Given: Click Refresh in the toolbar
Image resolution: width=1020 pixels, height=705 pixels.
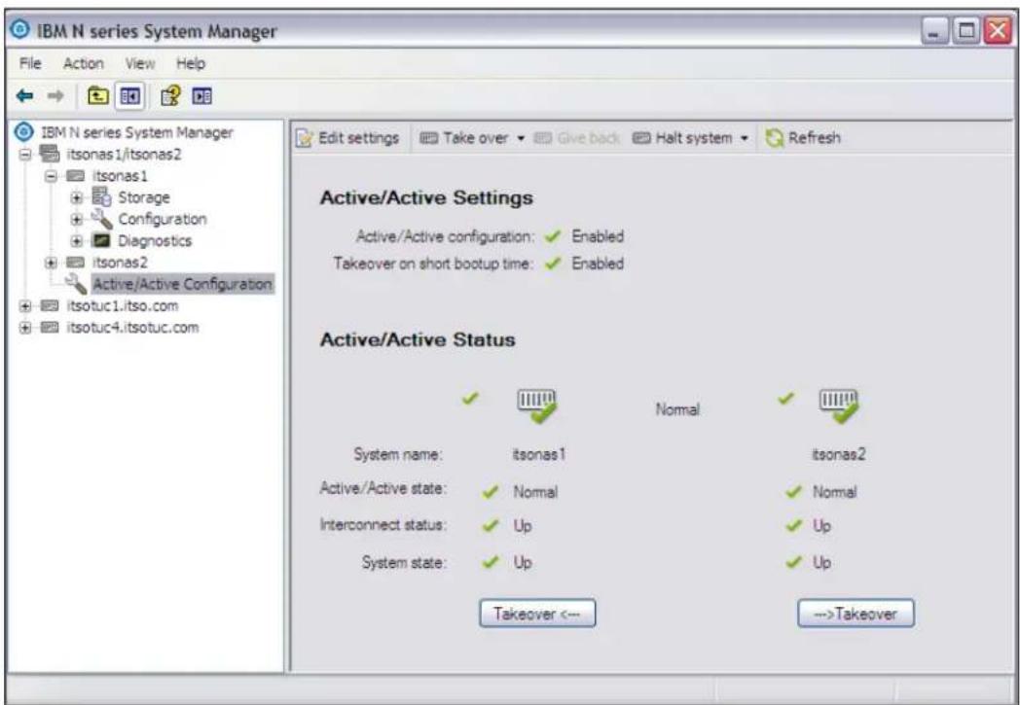Looking at the screenshot, I should pyautogui.click(x=802, y=138).
